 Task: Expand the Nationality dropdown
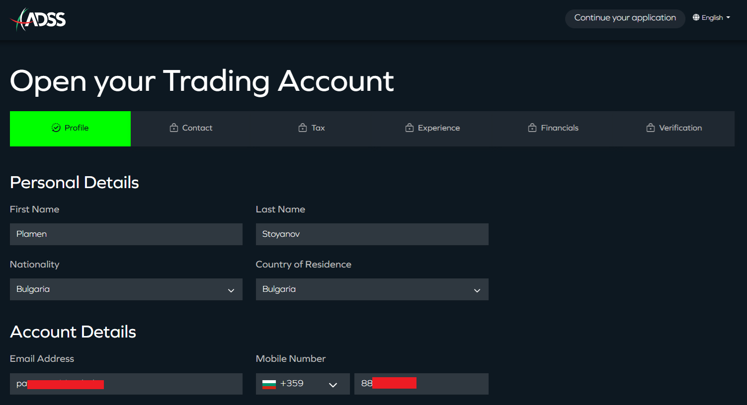pyautogui.click(x=126, y=289)
